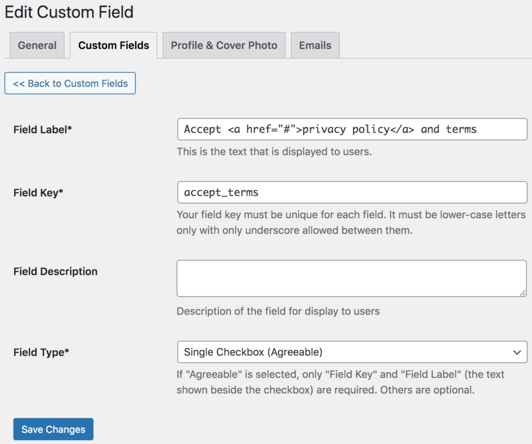Go back via '<< Back to Custom Fields'

[x=70, y=83]
